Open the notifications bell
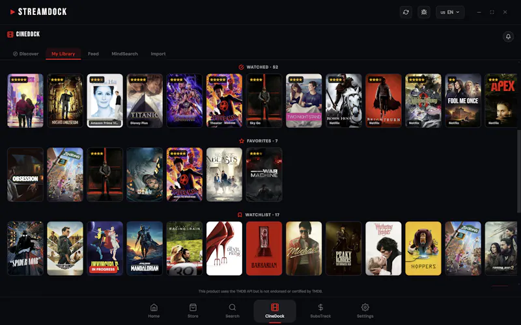Screen dimensions: 521x325 pyautogui.click(x=508, y=36)
